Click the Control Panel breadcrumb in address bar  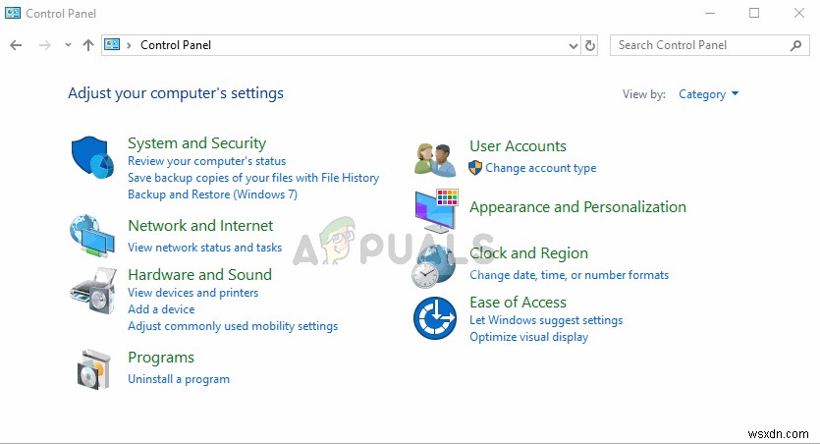[176, 45]
